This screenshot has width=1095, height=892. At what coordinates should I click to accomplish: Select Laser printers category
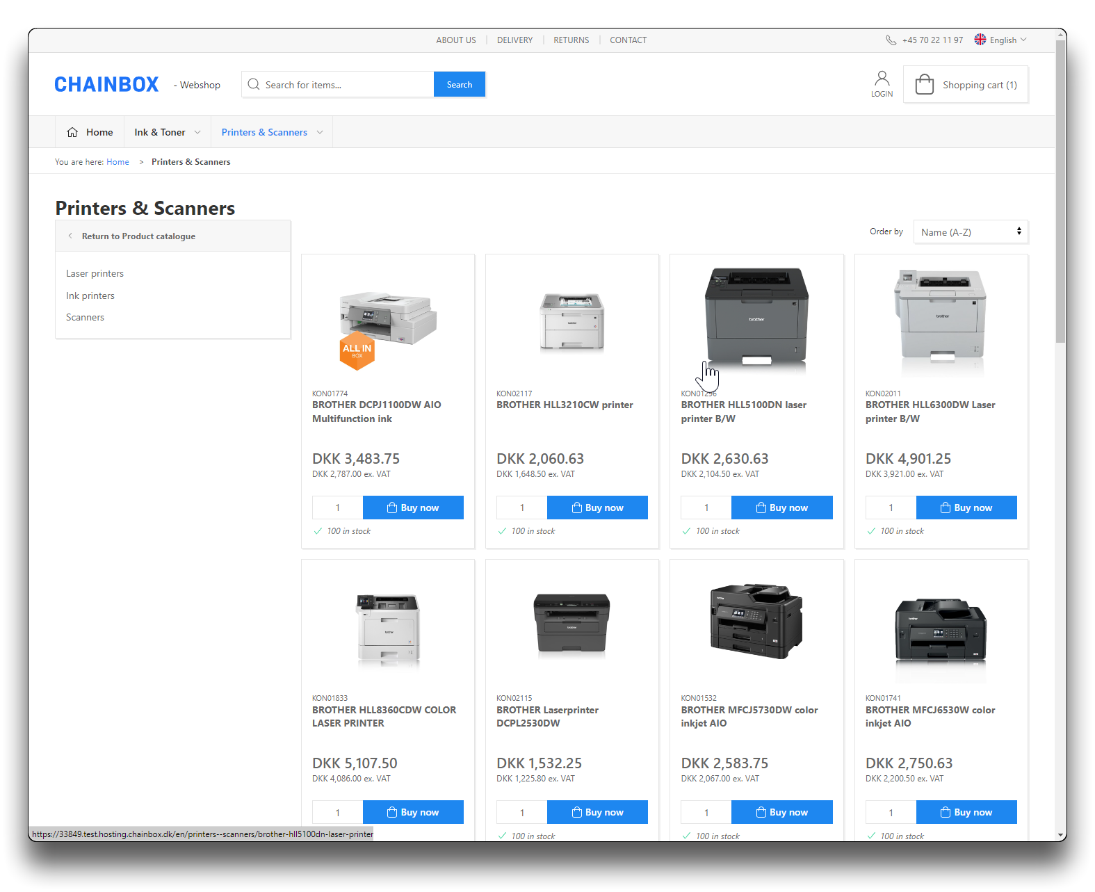coord(95,274)
